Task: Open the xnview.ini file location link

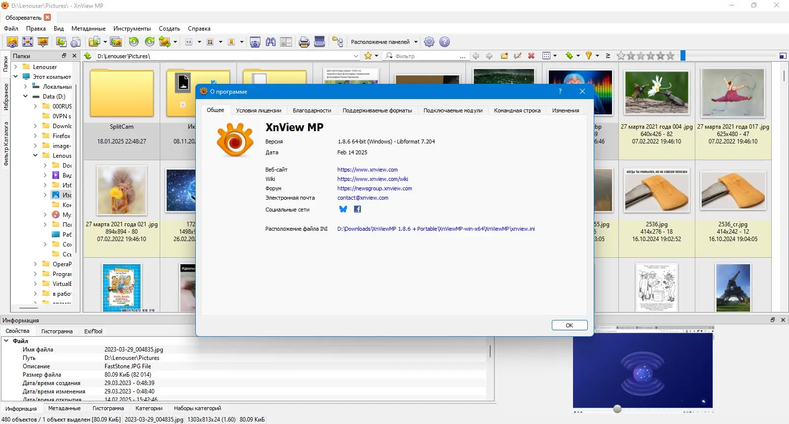Action: (436, 229)
